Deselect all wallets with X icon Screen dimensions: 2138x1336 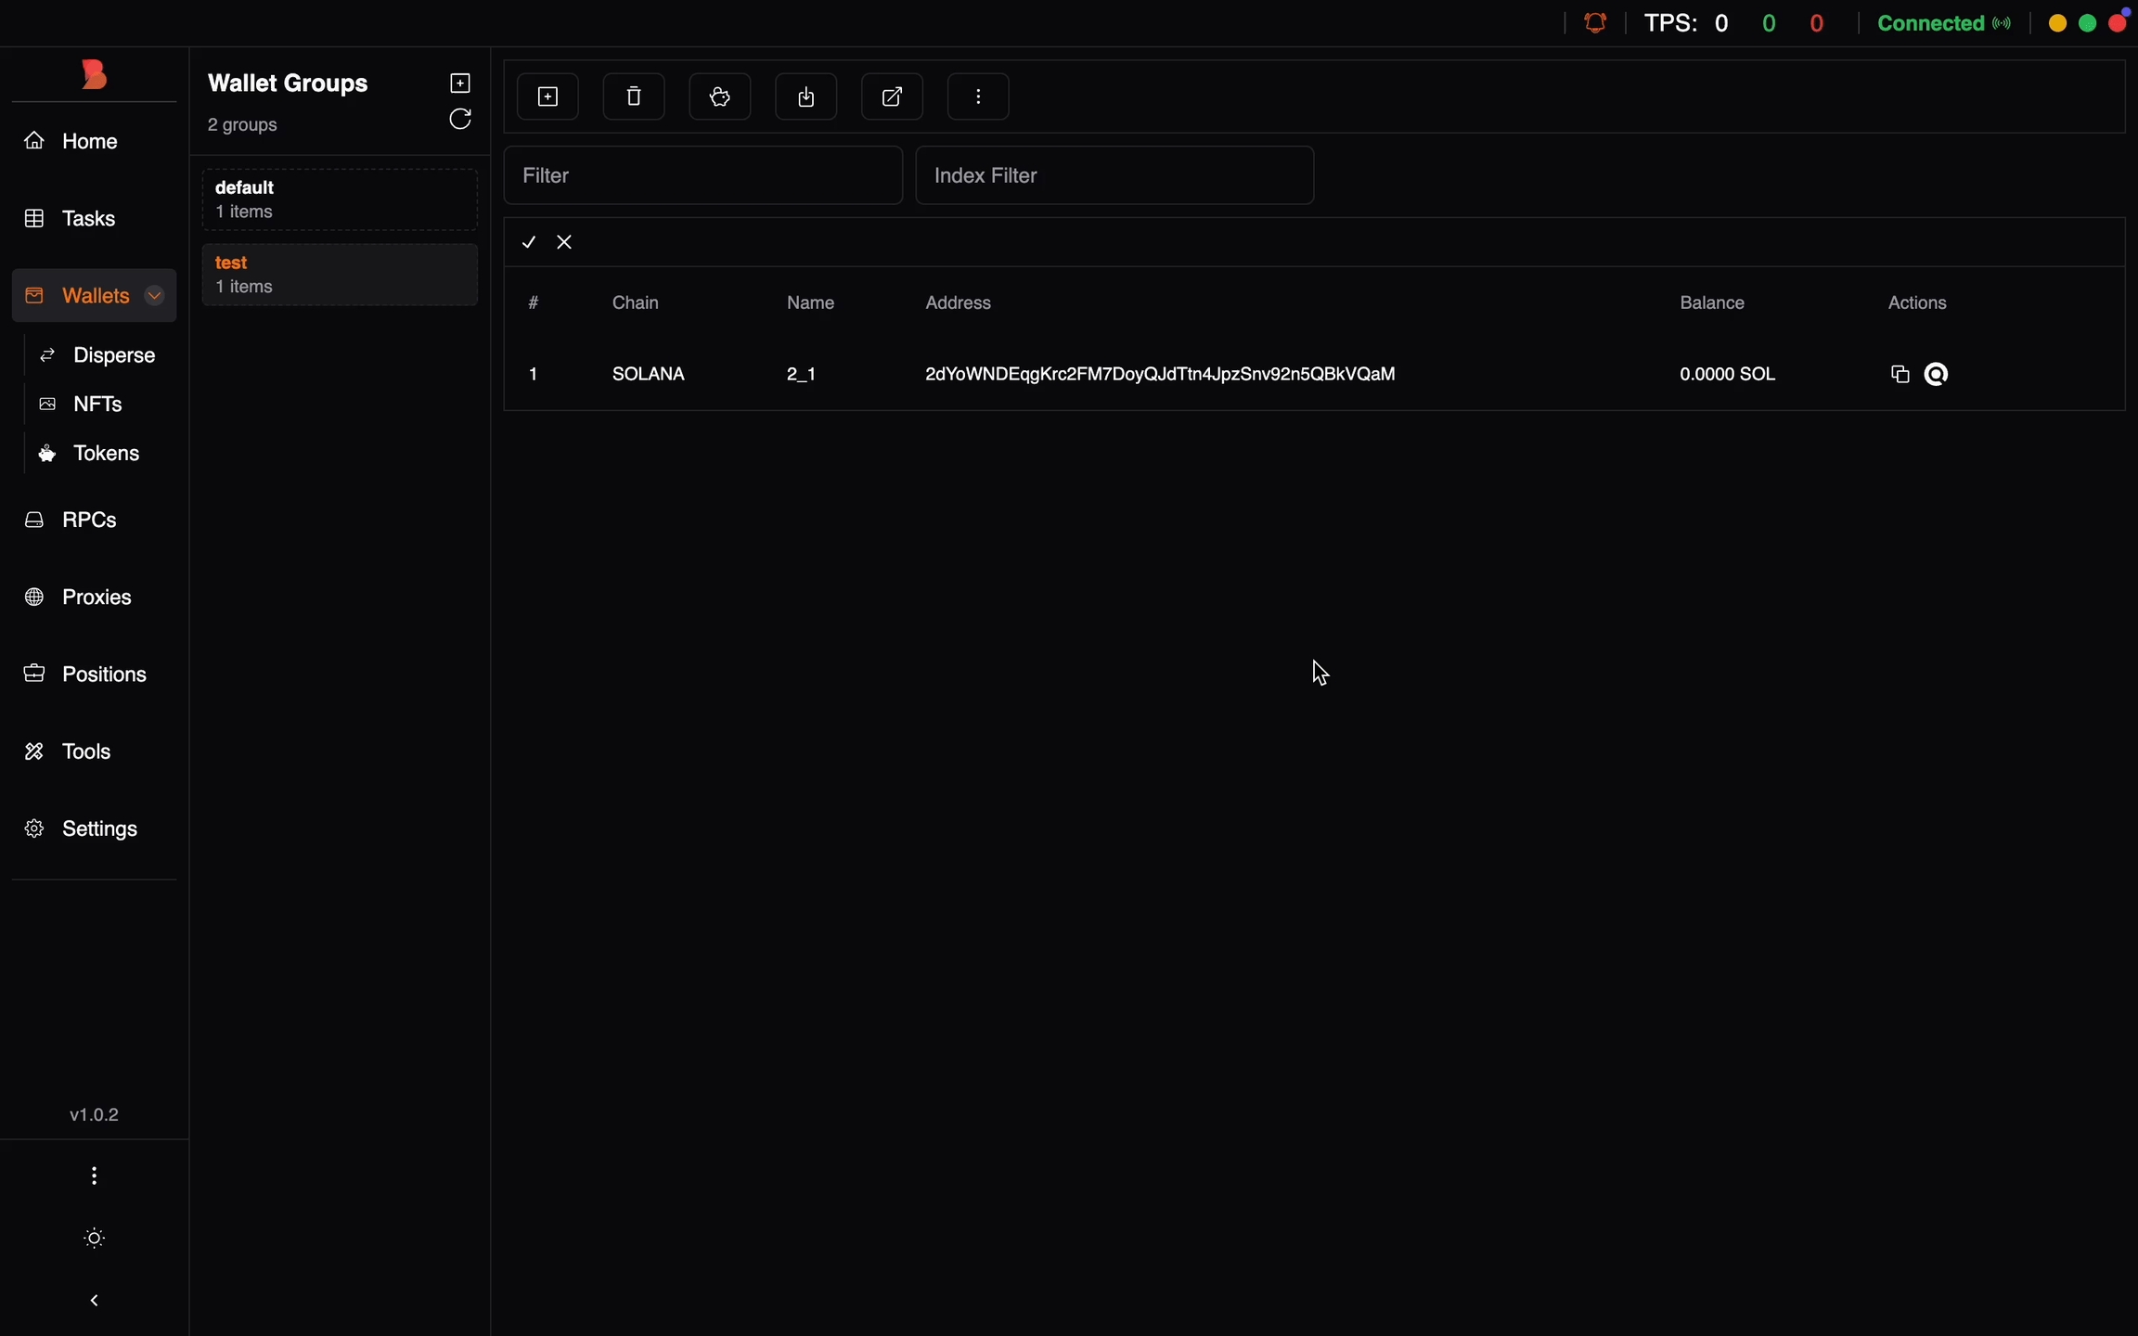[564, 242]
